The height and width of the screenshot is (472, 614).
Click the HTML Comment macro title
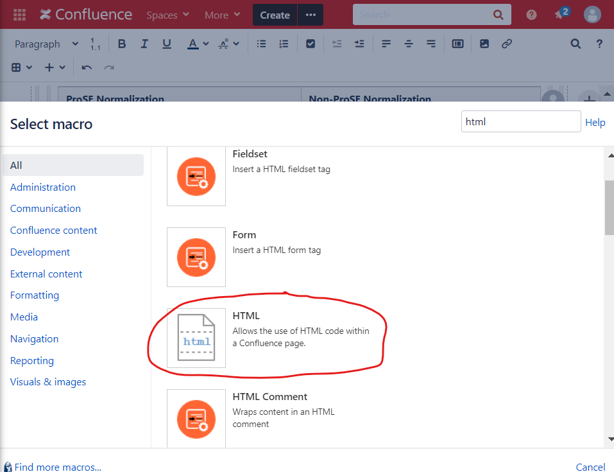270,397
